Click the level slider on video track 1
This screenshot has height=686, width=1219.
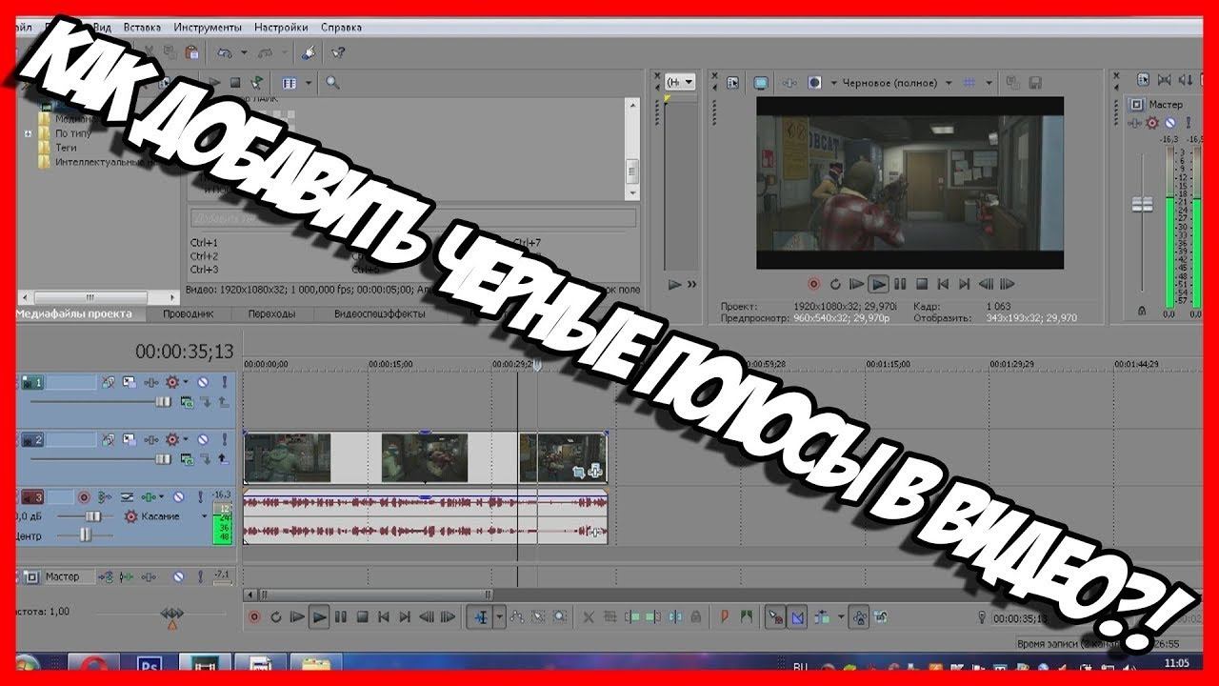click(164, 402)
